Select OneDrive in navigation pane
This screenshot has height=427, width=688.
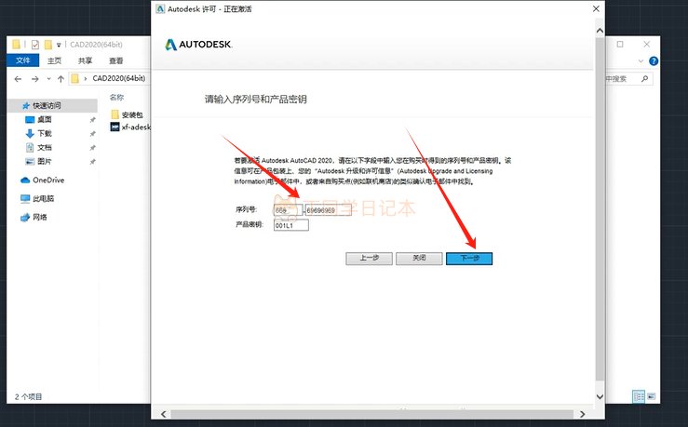click(x=48, y=180)
